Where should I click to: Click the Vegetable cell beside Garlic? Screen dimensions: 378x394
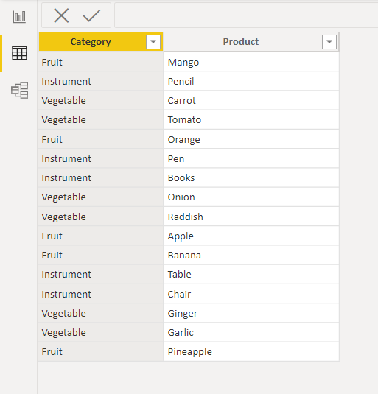pos(100,332)
